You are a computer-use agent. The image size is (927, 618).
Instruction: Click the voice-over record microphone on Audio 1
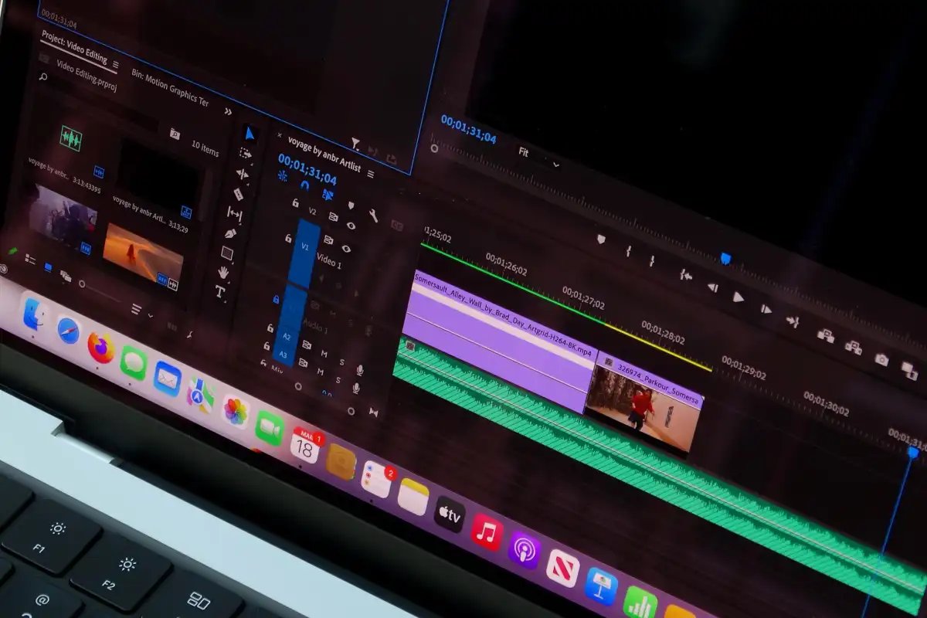(368, 330)
